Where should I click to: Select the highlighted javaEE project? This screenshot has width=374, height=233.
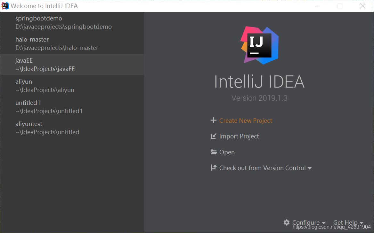coord(72,65)
